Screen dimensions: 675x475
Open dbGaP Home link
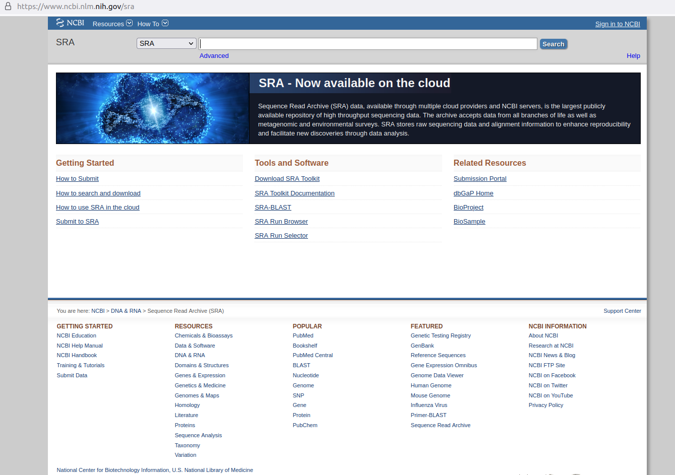473,193
